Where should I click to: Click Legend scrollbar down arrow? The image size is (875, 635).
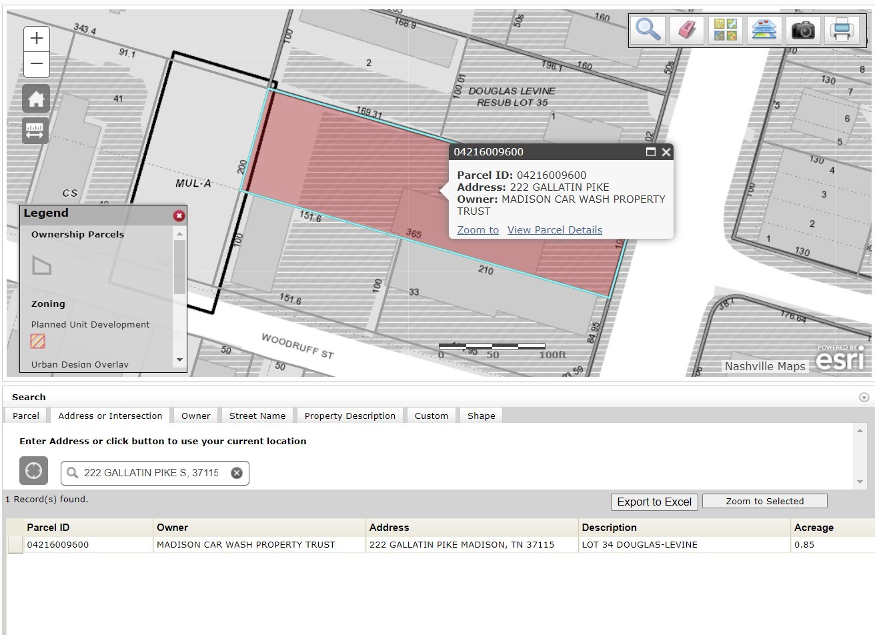(x=179, y=360)
